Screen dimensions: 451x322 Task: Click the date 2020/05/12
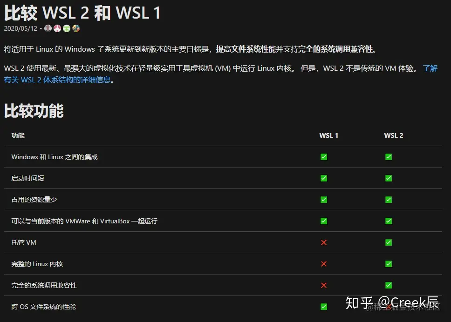pos(20,28)
